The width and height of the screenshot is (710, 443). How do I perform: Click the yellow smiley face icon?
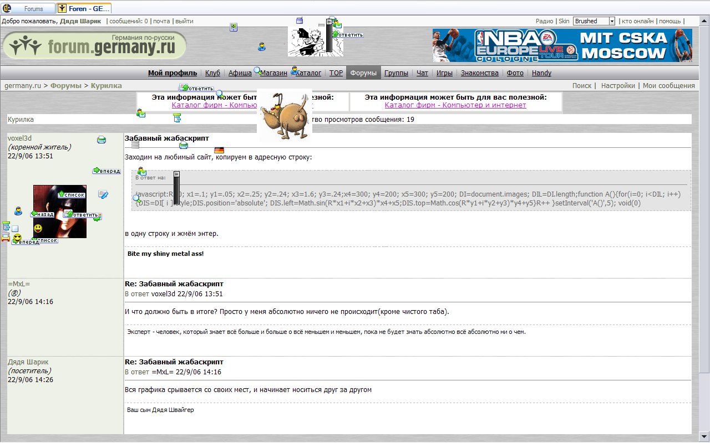point(38,228)
